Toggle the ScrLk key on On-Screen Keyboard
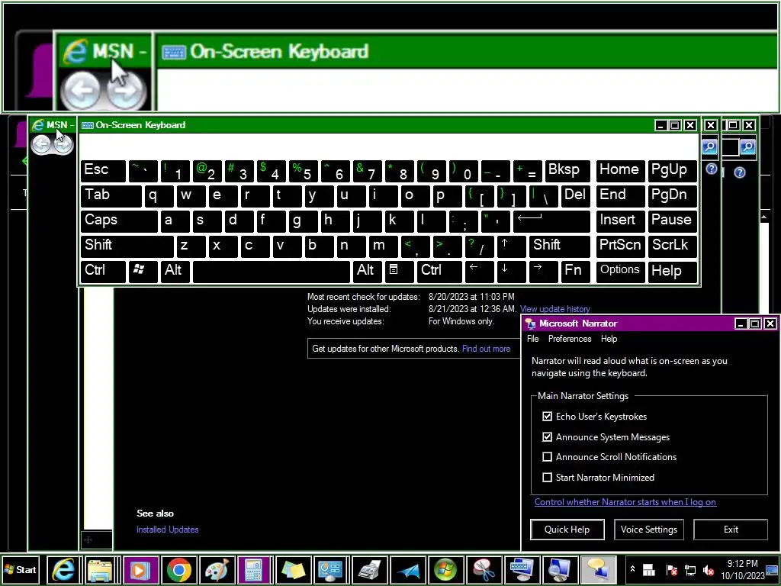The height and width of the screenshot is (586, 781). 672,246
